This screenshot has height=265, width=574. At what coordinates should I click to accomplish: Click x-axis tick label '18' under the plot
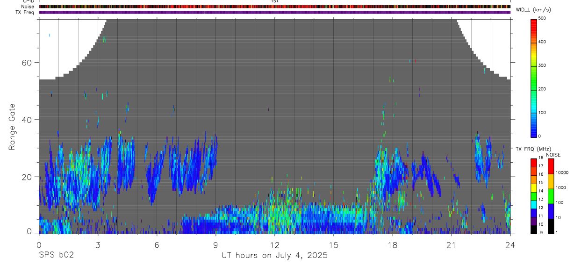tap(392, 244)
